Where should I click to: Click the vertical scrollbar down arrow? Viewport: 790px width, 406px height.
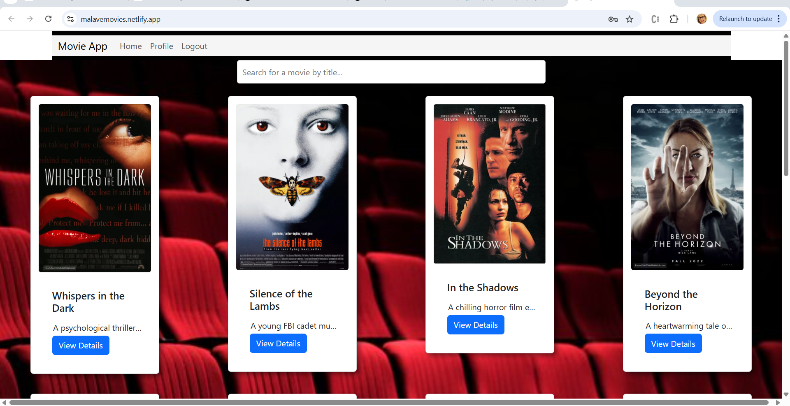tap(786, 394)
